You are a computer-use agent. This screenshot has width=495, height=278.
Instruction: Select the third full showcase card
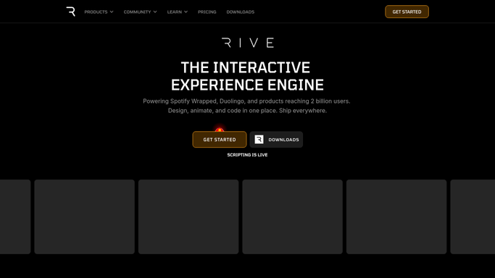coord(292,217)
